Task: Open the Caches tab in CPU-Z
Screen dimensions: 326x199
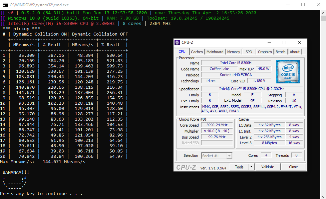Action: 197,52
